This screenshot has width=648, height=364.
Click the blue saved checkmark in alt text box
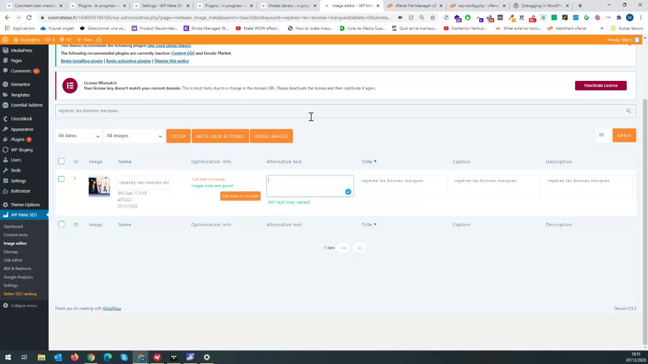pos(348,192)
